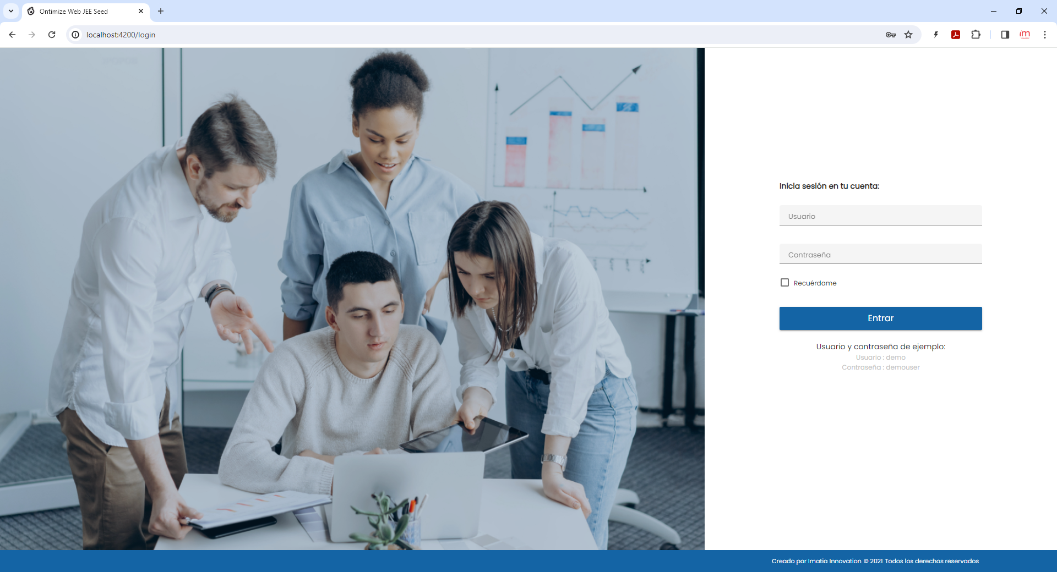
Task: Close the browser window
Action: click(1044, 11)
